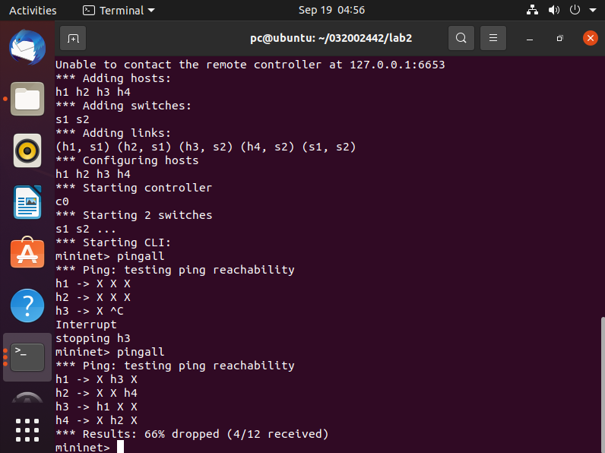
Task: Click the terminal vertical scrollbar
Action: (x=601, y=380)
